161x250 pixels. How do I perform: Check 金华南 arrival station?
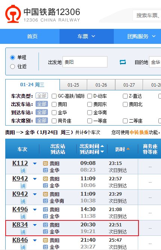coord(89,113)
